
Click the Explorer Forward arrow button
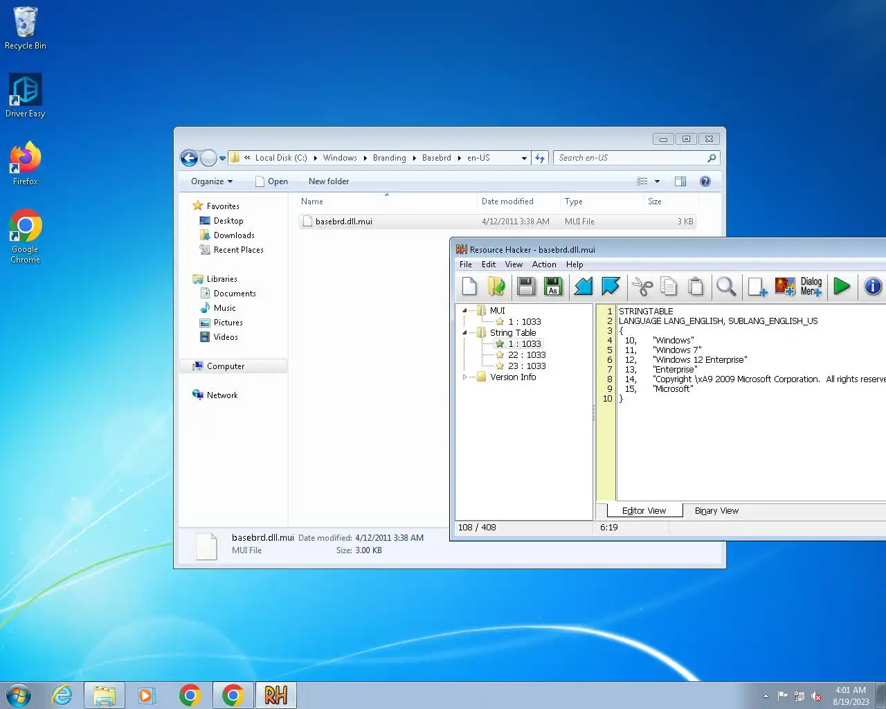point(208,158)
